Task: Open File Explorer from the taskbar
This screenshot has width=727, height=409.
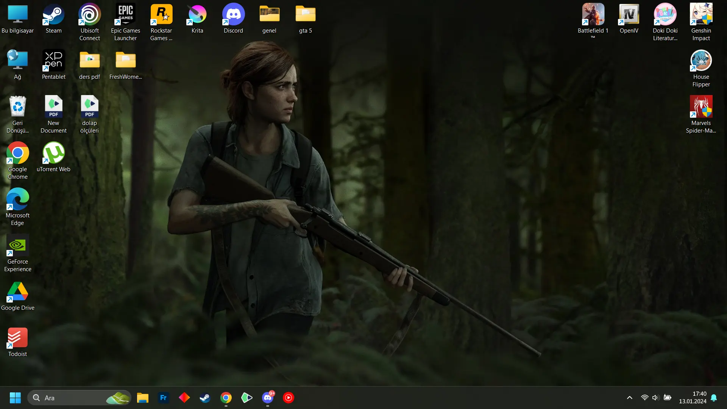Action: click(x=142, y=398)
